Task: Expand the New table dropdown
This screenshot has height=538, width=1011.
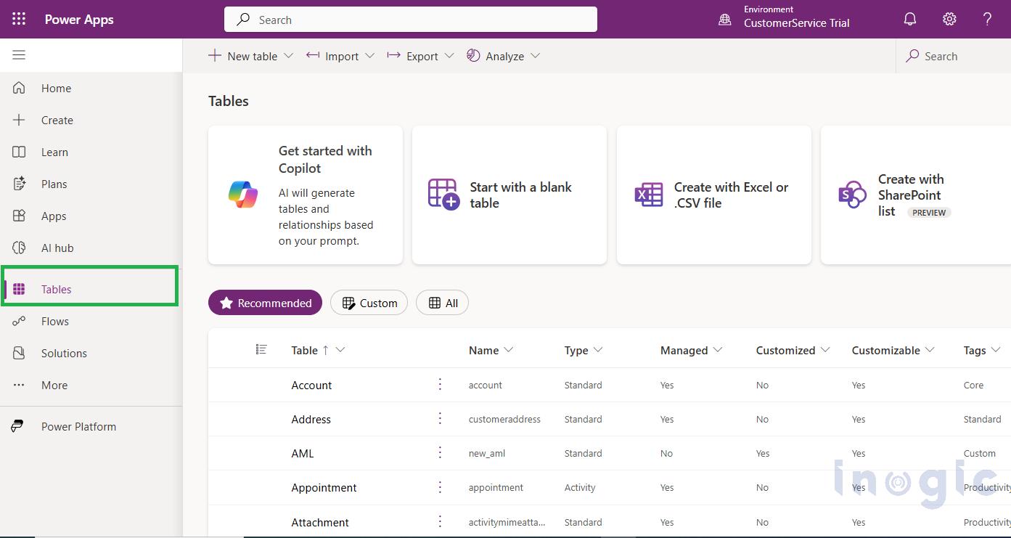Action: [289, 56]
